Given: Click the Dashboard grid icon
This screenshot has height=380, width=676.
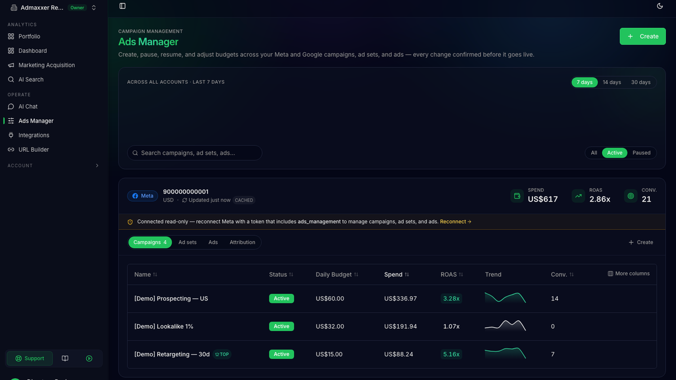Looking at the screenshot, I should (11, 51).
